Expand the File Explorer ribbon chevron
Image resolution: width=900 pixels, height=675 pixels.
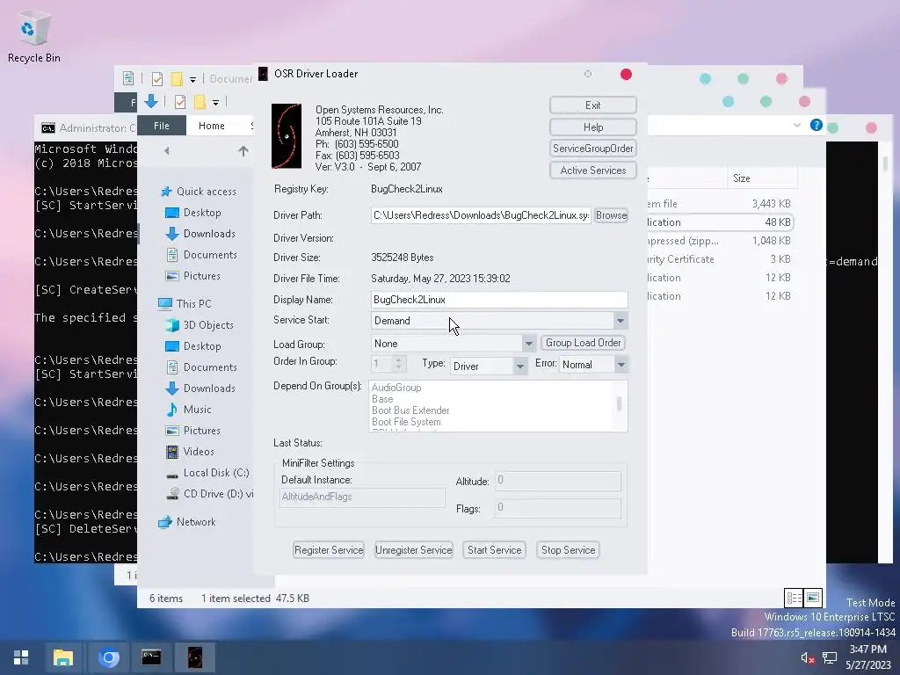coord(796,125)
